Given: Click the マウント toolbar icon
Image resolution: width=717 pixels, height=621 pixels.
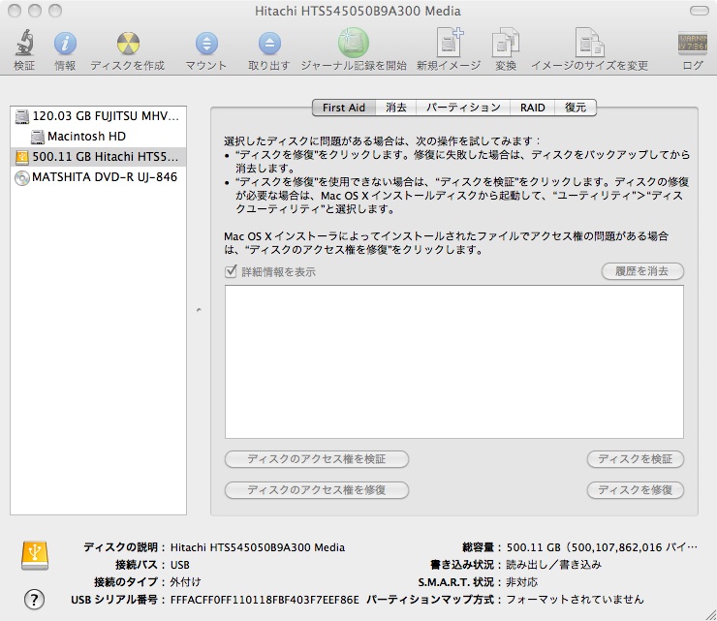Looking at the screenshot, I should (x=206, y=44).
